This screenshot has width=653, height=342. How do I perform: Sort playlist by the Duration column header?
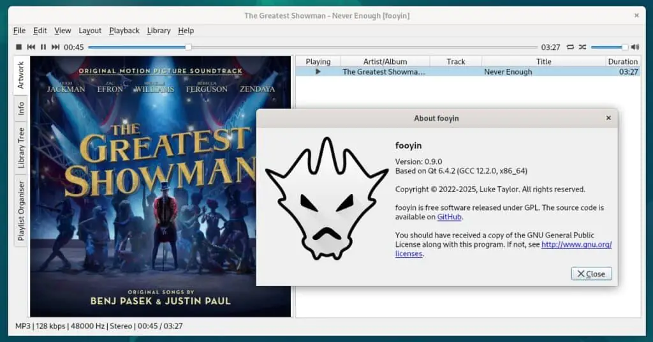pos(622,62)
